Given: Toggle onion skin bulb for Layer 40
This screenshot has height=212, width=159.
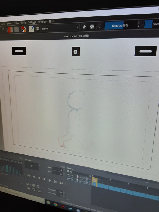Looking at the screenshot, I should 90,180.
